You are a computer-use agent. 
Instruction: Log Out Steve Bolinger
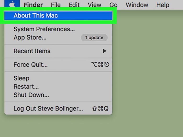(x=58, y=108)
